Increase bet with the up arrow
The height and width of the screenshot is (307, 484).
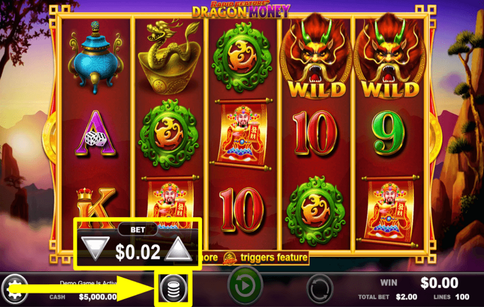178,248
